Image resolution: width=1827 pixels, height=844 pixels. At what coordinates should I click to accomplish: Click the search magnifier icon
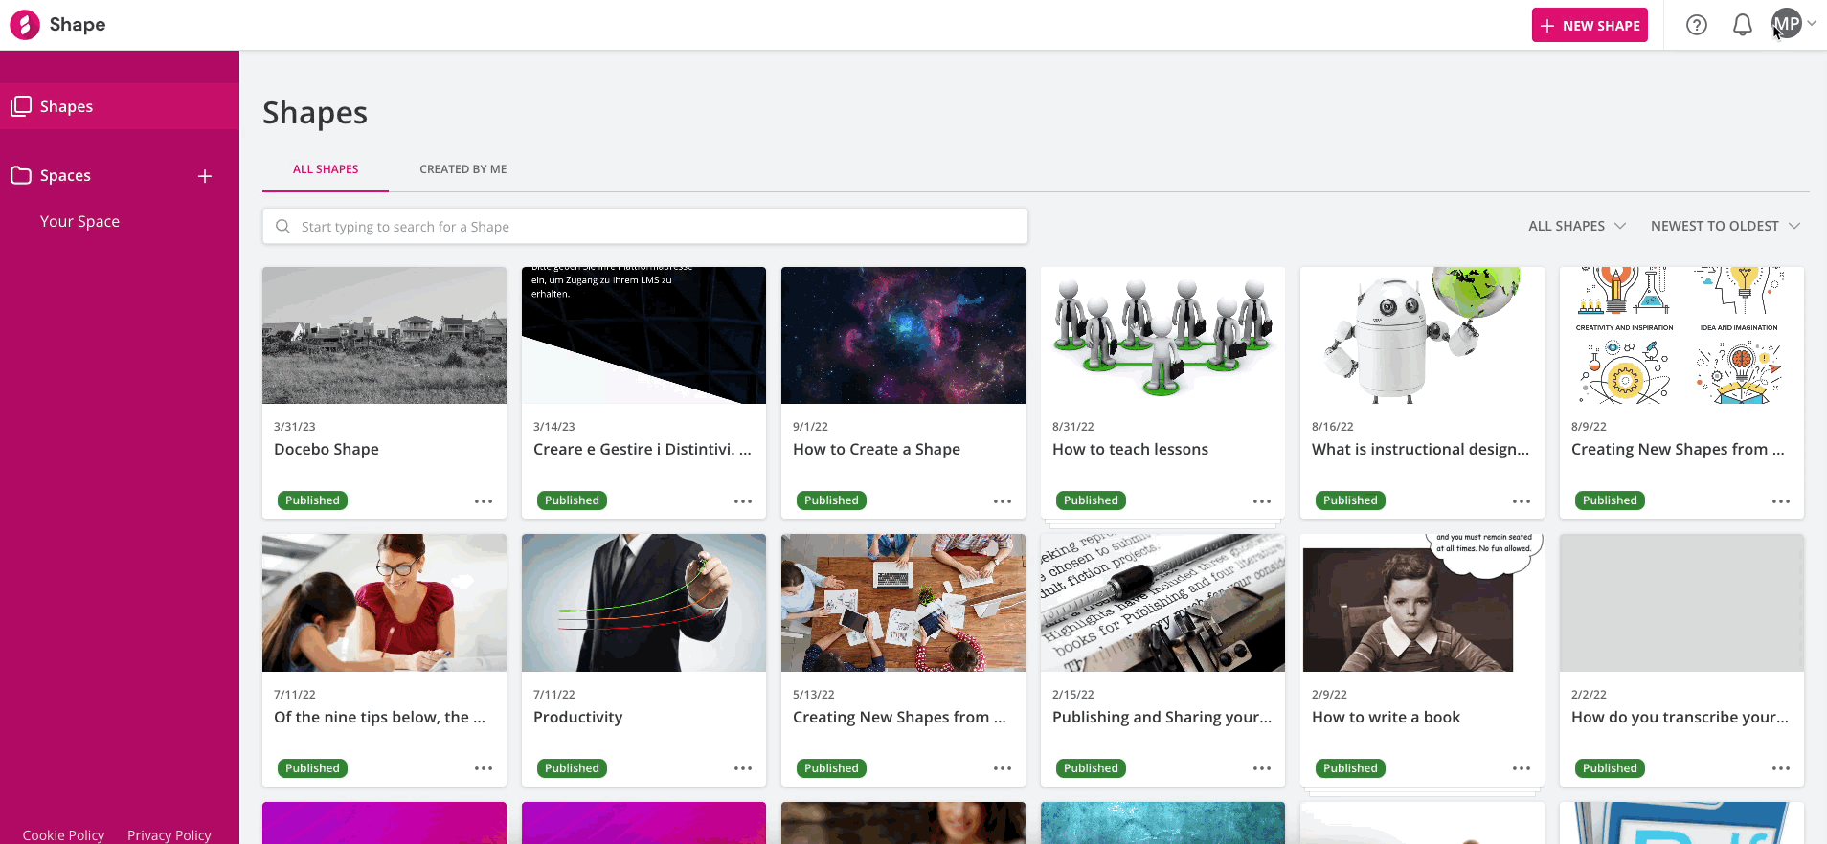coord(282,227)
